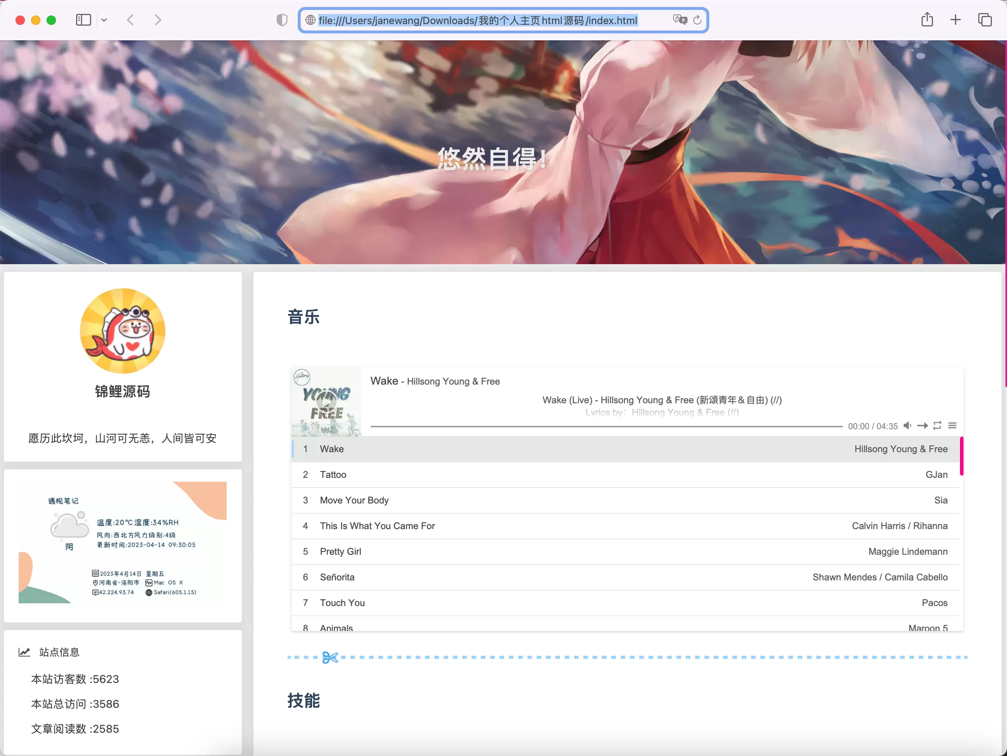
Task: Click the translate page icon
Action: click(680, 20)
